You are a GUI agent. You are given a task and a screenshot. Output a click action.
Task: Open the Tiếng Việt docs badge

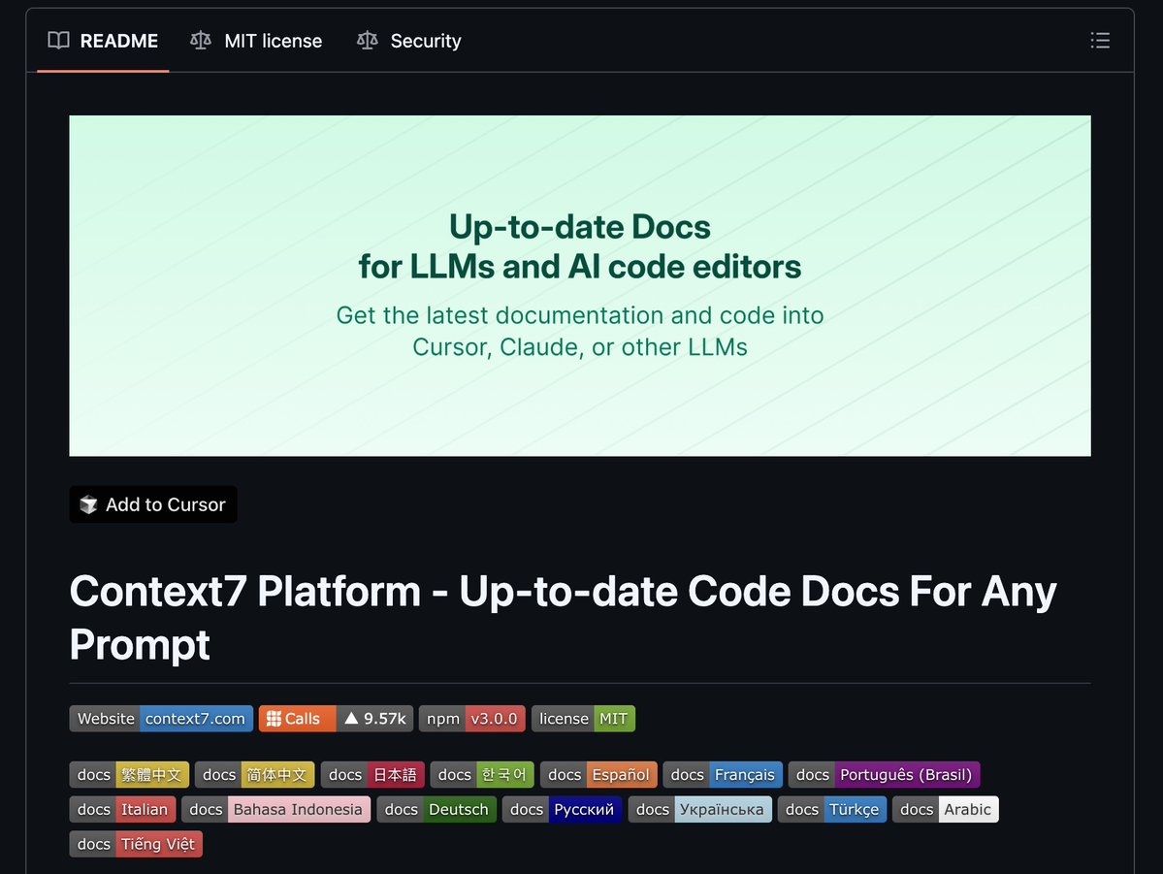coord(136,844)
